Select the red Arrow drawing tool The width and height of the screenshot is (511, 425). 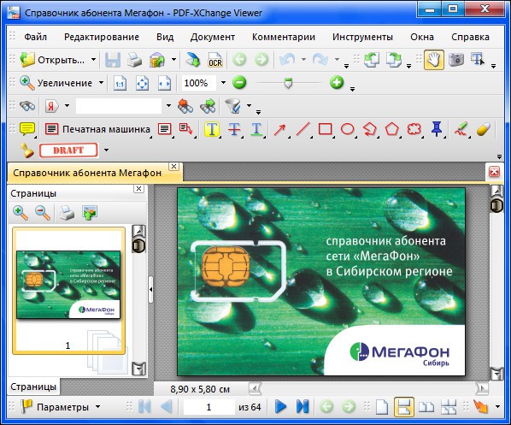pyautogui.click(x=279, y=129)
